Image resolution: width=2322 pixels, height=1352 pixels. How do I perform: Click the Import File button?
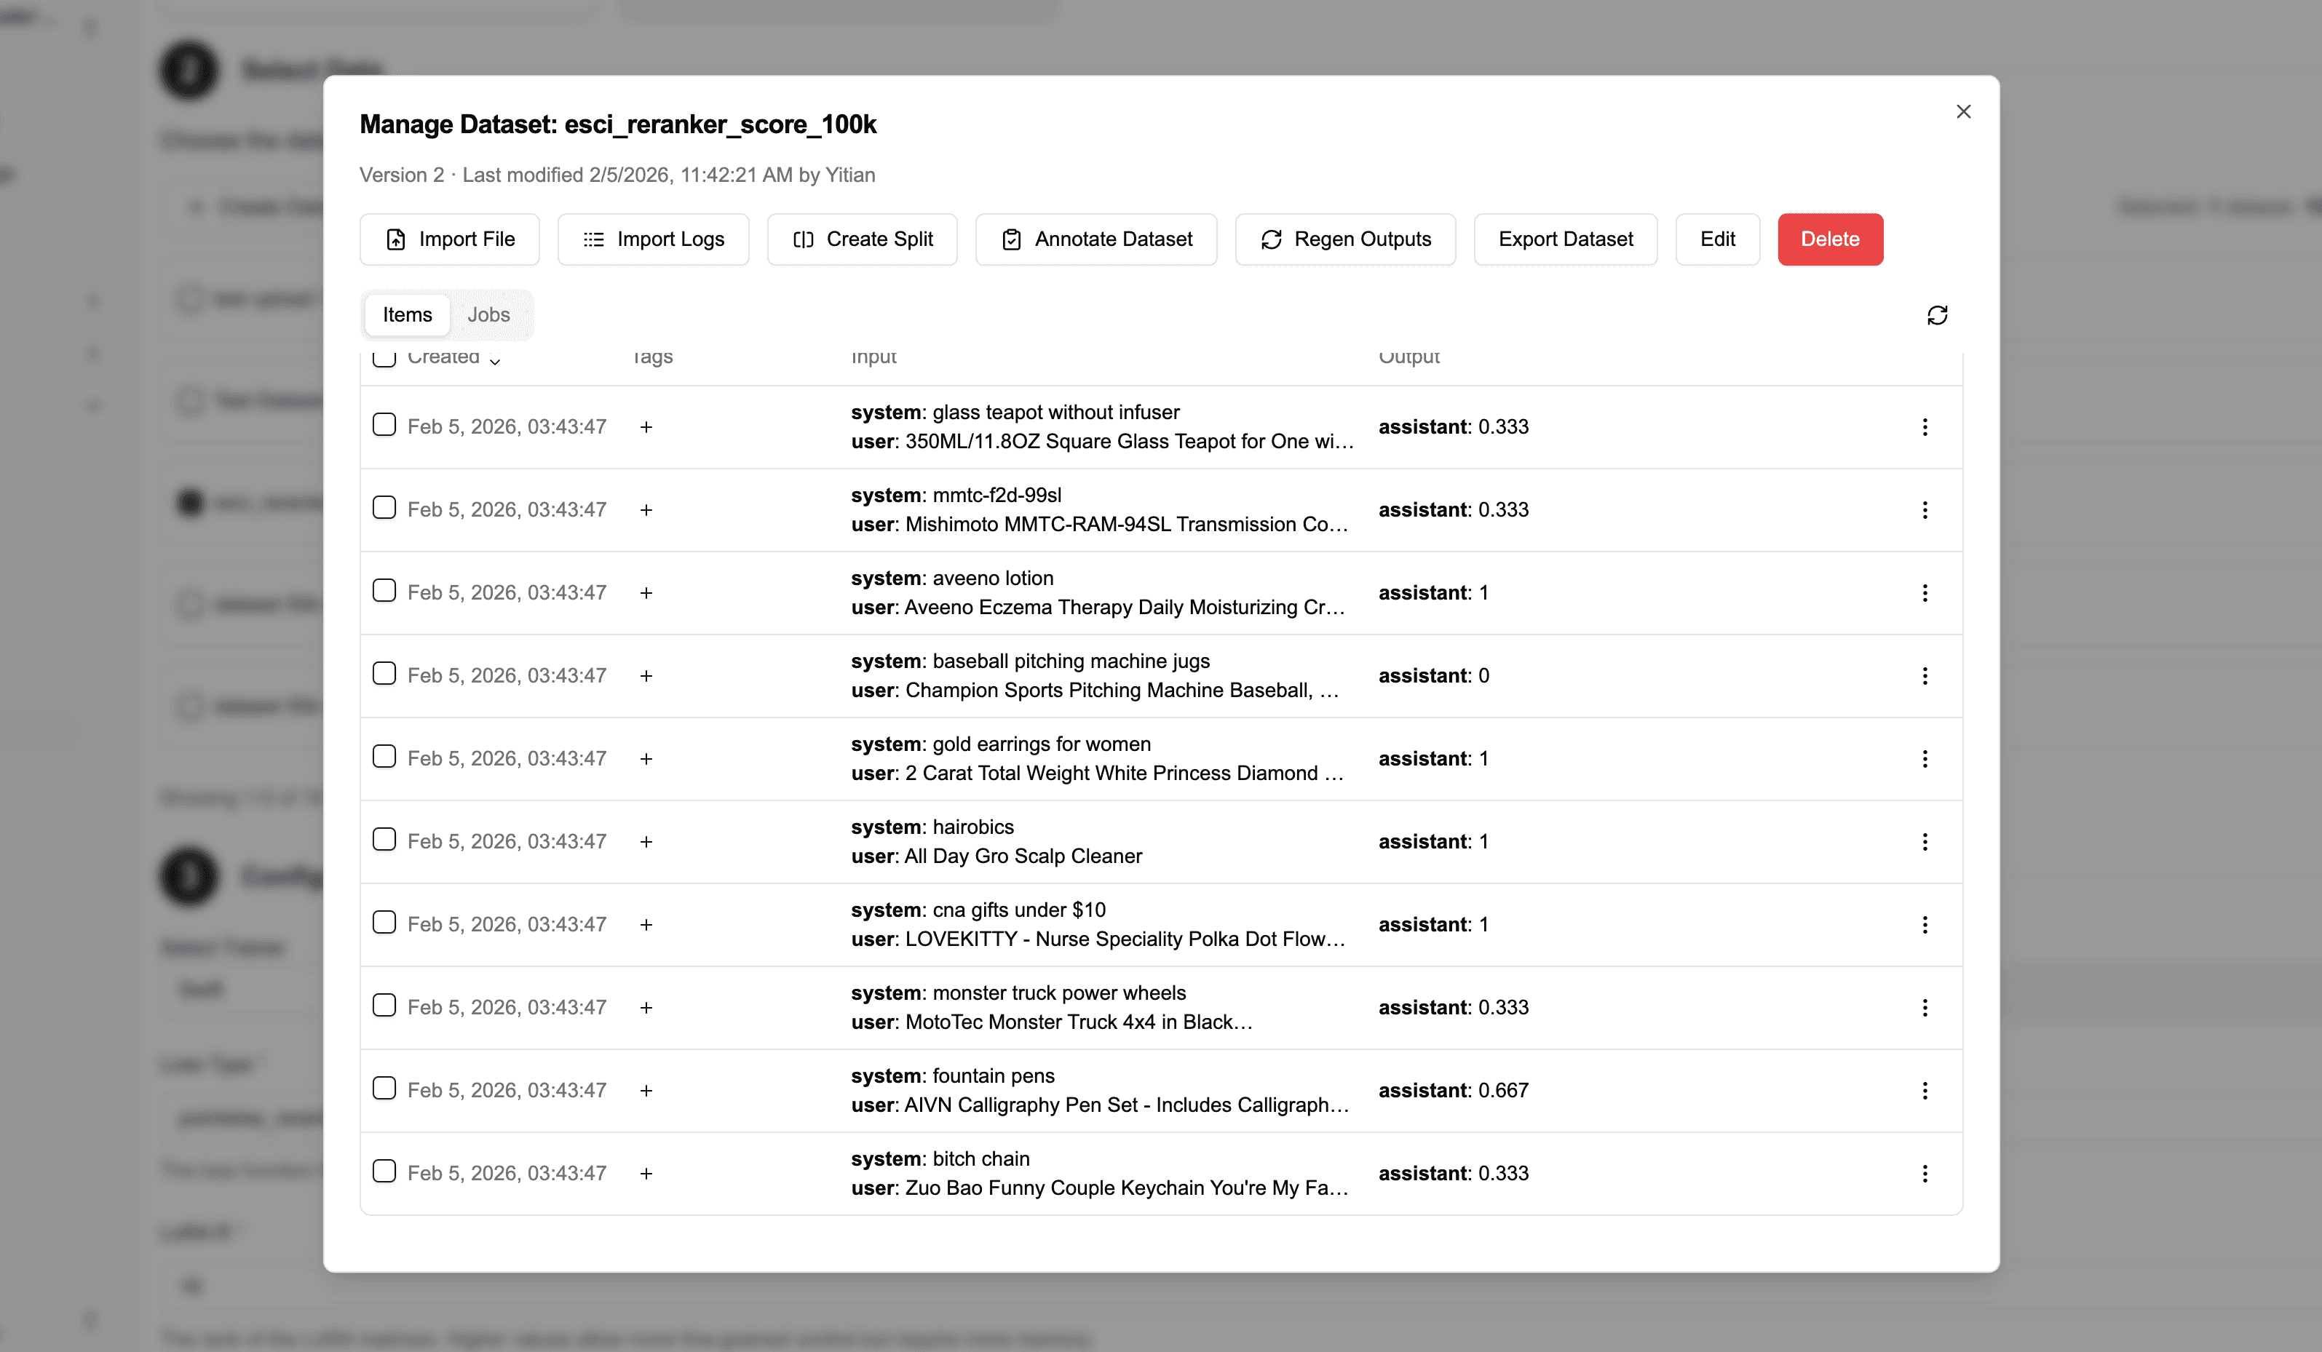pos(450,239)
